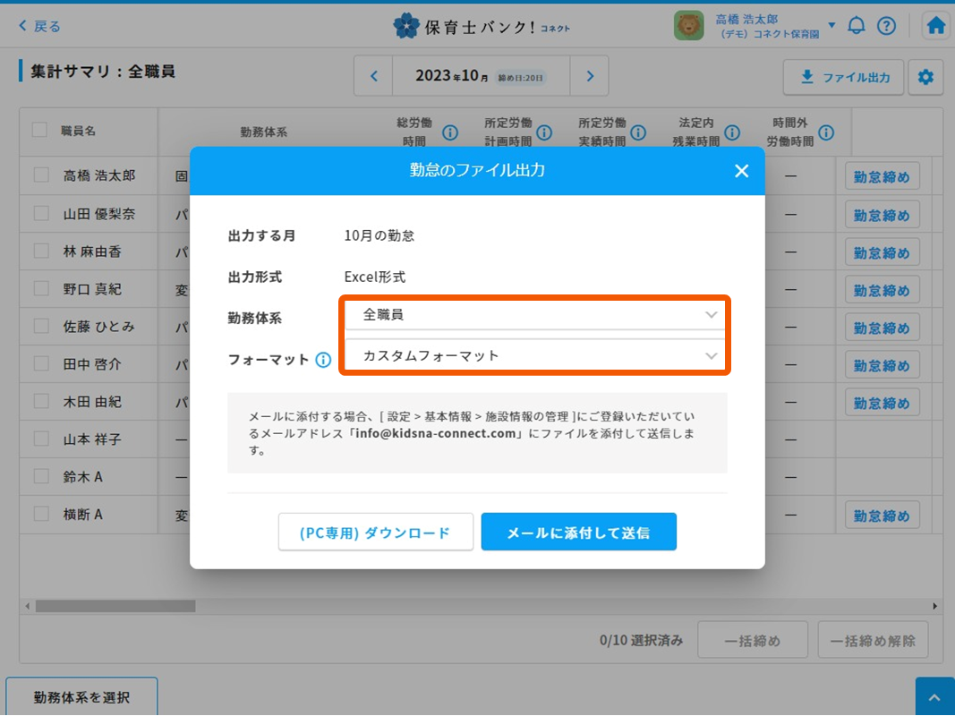This screenshot has height=716, width=955.
Task: Close the 勤怠のファイル出力 dialog
Action: point(741,171)
